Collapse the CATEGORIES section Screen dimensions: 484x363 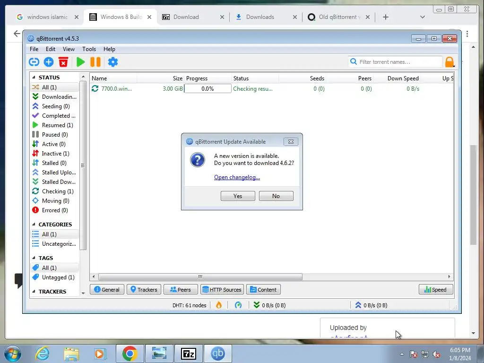[x=34, y=225]
